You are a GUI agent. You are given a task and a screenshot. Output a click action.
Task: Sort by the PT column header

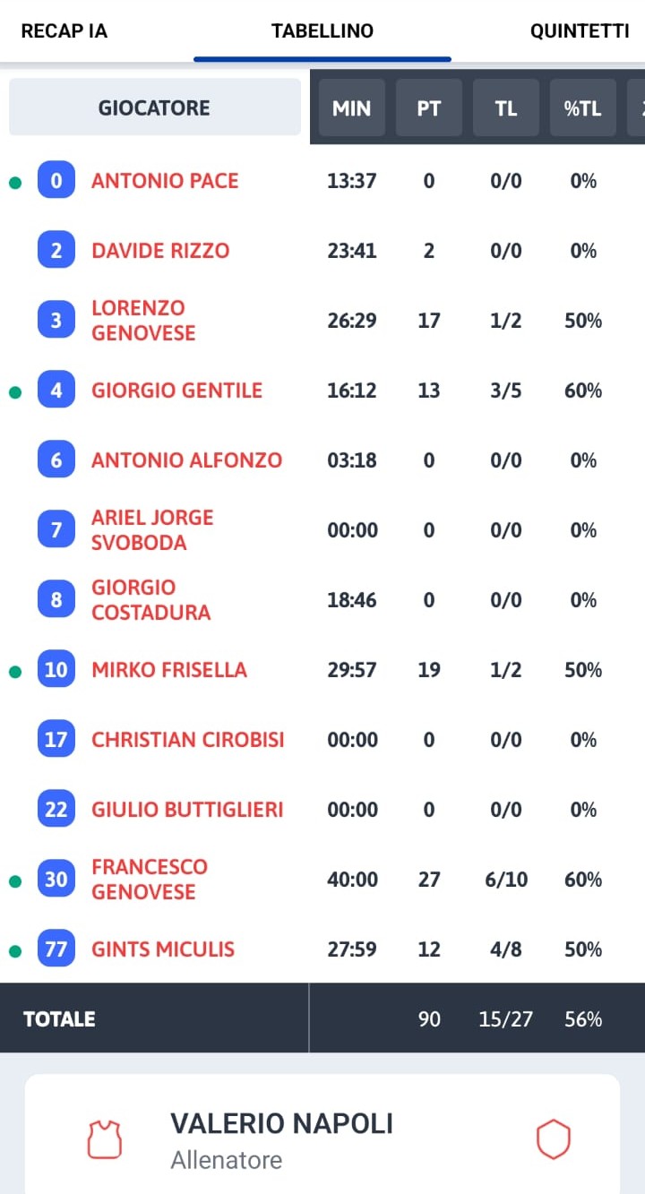tap(429, 108)
